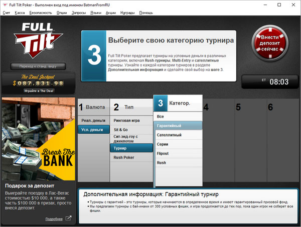
Task: Click the Full Tilt logo
Action: pos(38,40)
